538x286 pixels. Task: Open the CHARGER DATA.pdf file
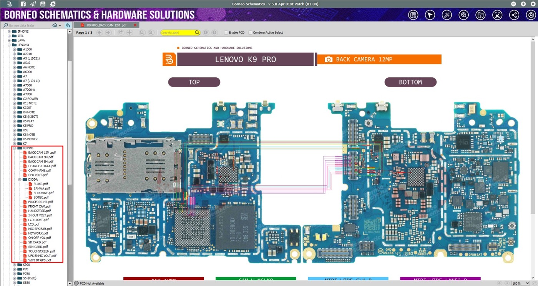[x=42, y=166]
